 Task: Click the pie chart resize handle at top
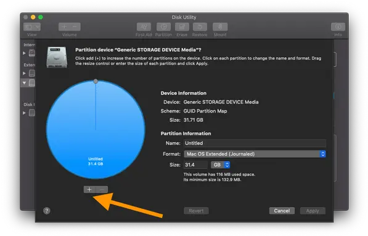coord(96,81)
